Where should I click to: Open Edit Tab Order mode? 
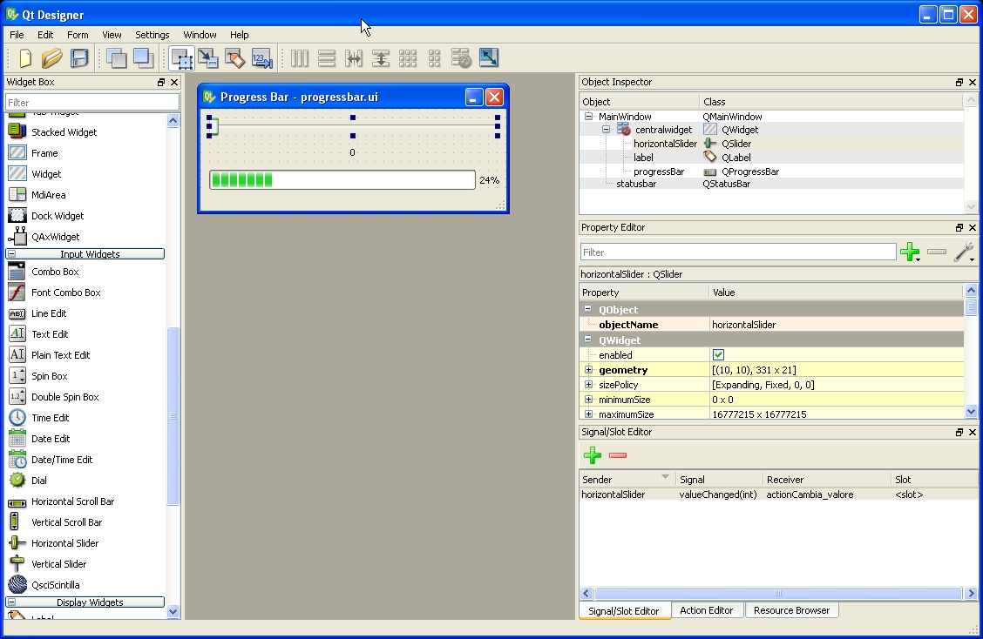(262, 58)
